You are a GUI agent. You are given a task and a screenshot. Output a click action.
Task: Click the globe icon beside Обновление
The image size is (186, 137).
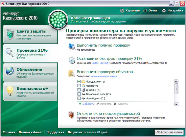(10, 71)
